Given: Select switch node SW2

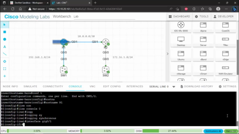Looking at the screenshot, I should pos(106,70).
